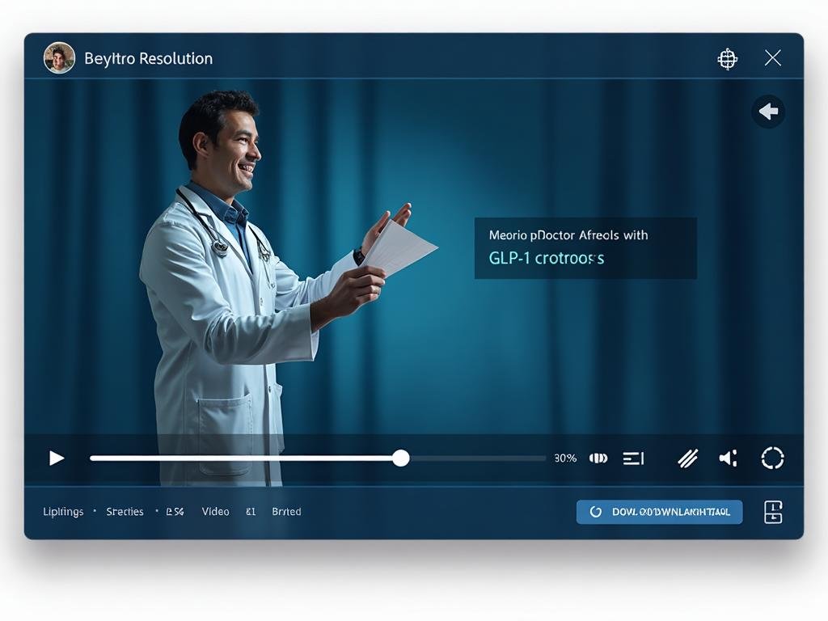828x621 pixels.
Task: Mute audio with the speaker icon
Action: (728, 458)
